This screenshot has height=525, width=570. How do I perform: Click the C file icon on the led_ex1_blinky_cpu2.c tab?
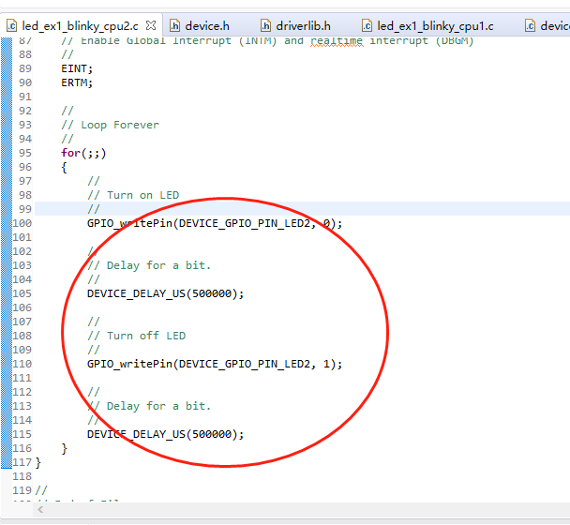point(12,26)
